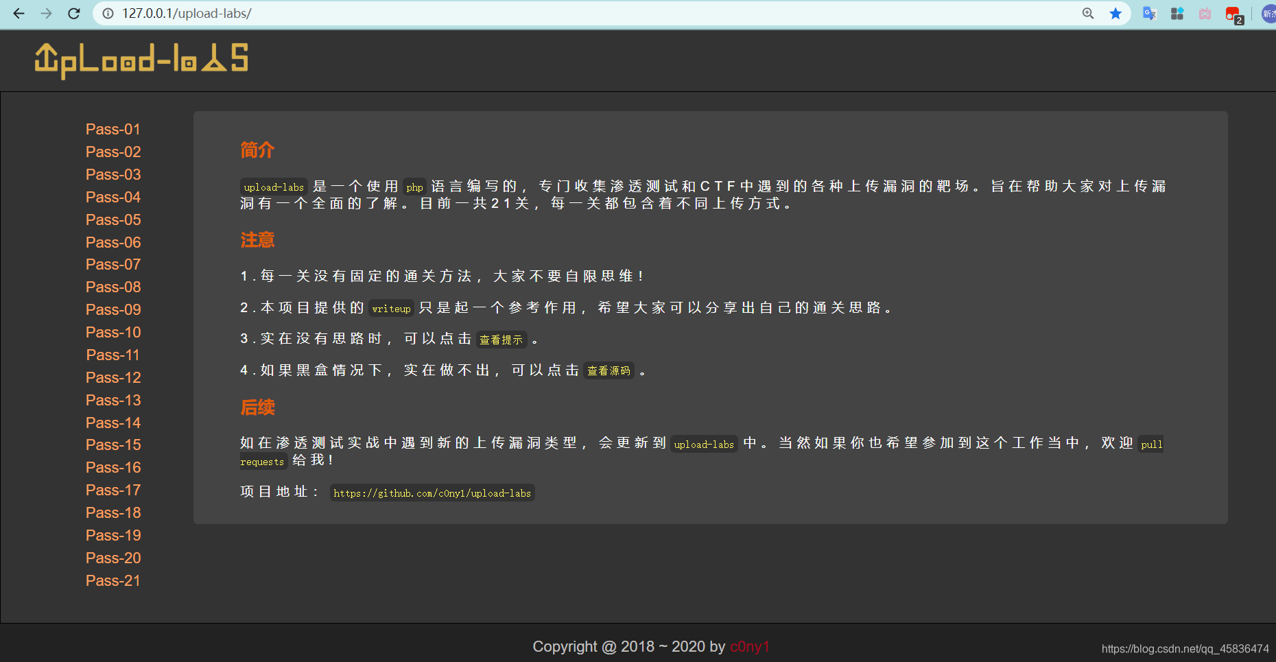Click the 注意 heading
The width and height of the screenshot is (1276, 662).
coord(257,239)
